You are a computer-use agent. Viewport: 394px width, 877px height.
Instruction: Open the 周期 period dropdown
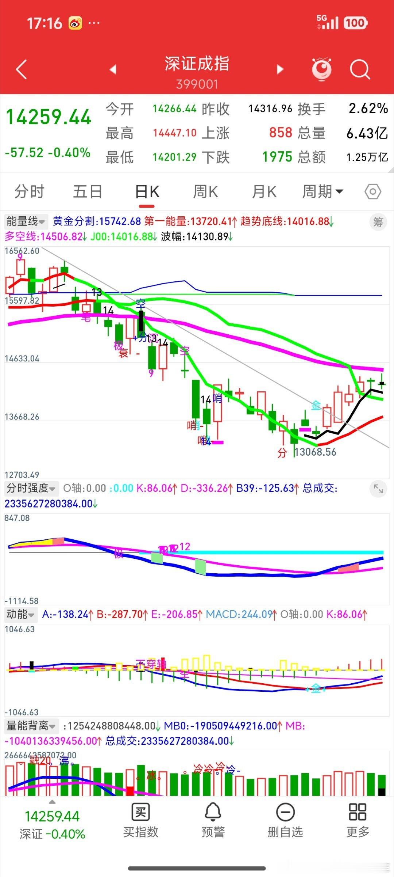point(322,191)
